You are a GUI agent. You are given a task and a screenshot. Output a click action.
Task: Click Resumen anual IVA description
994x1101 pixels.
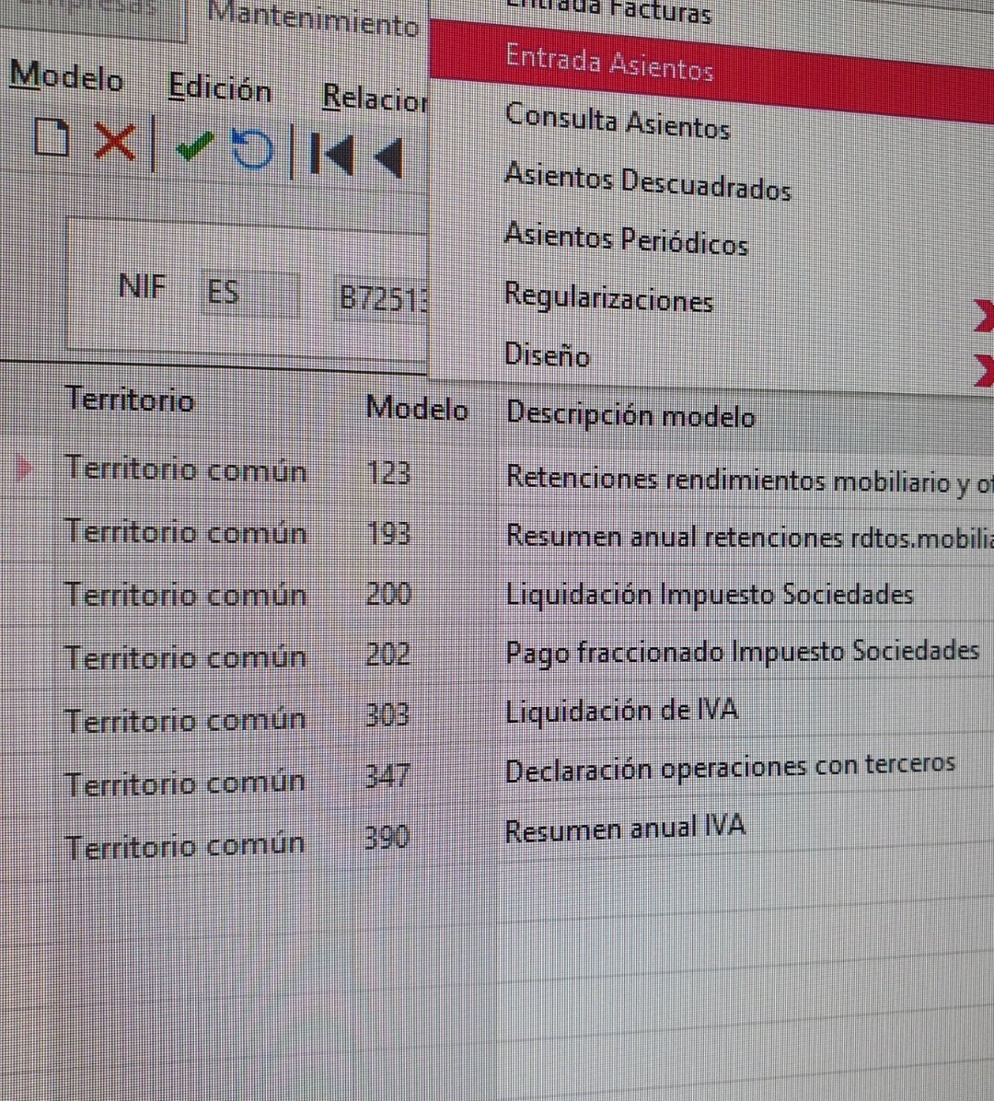(625, 829)
